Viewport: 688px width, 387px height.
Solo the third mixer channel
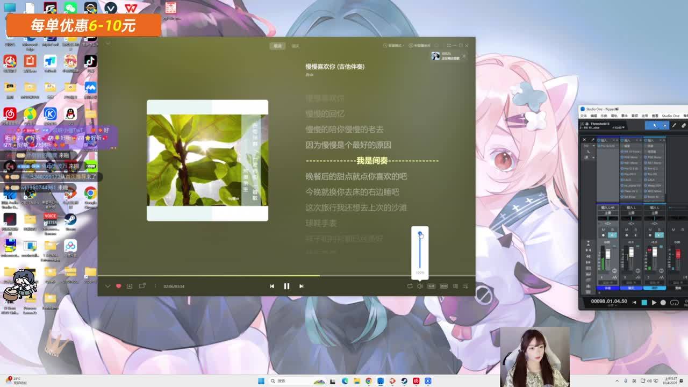point(660,230)
